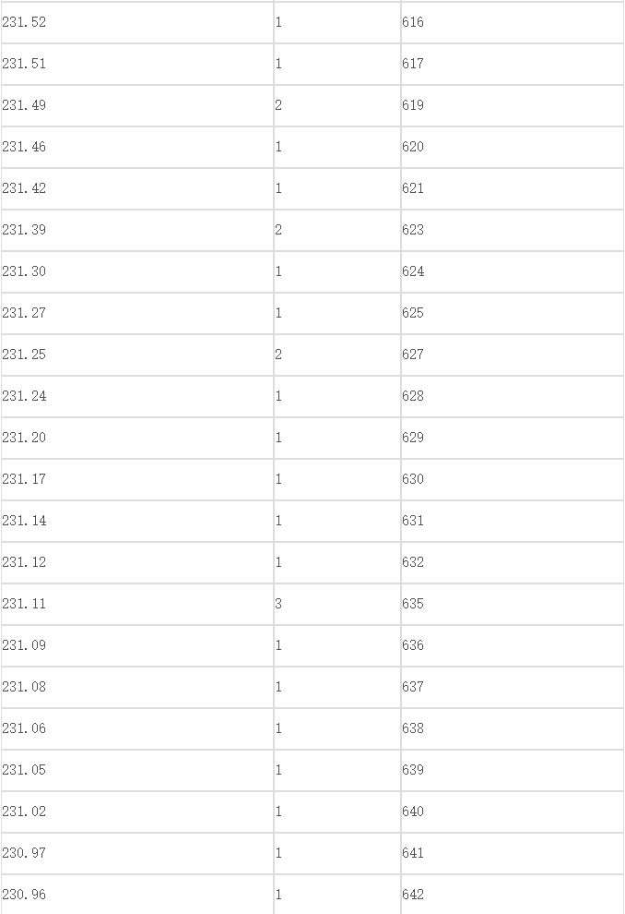This screenshot has height=914, width=625.
Task: Select the score 231.08 cell
Action: pos(137,687)
